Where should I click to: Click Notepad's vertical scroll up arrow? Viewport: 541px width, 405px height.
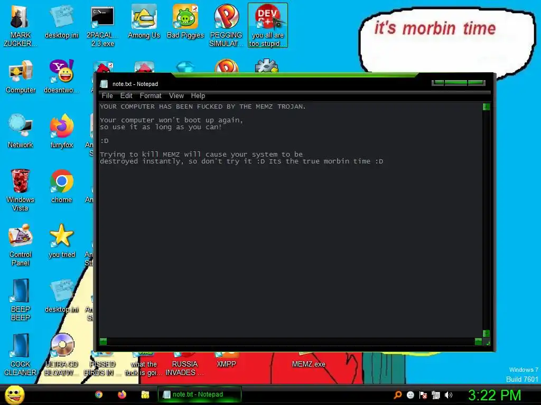486,107
